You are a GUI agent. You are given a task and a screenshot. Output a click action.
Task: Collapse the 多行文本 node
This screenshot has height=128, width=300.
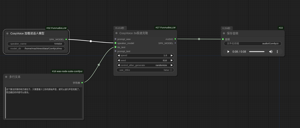pyautogui.click(x=6, y=77)
